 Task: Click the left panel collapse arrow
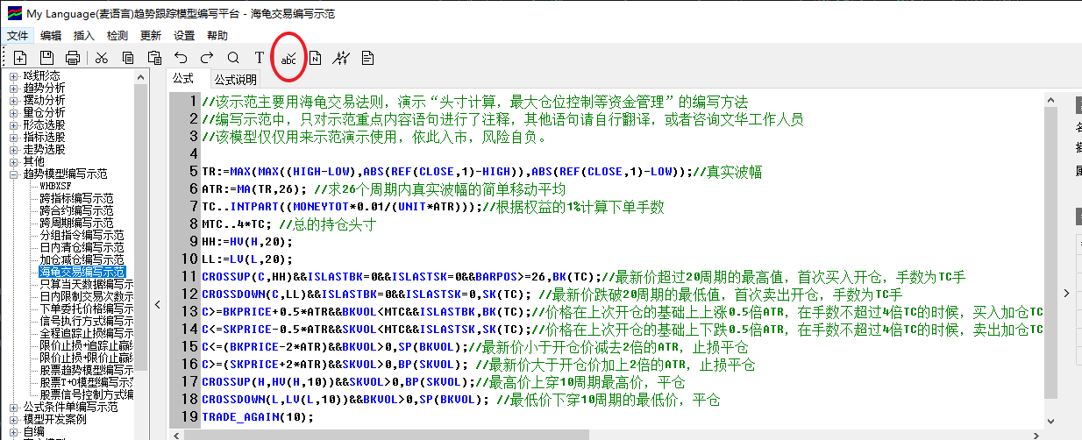[x=157, y=304]
